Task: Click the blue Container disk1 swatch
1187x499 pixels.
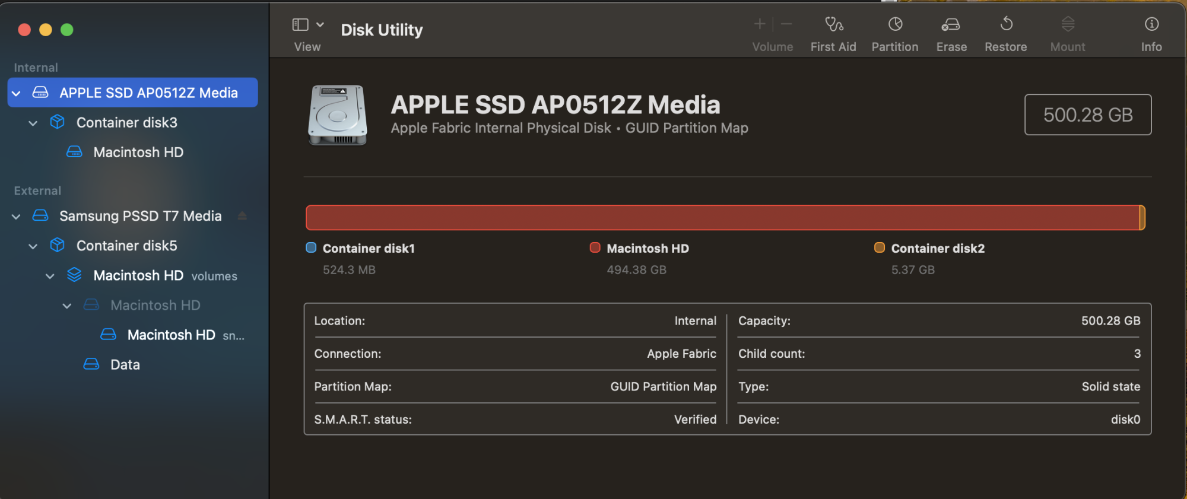Action: tap(311, 247)
